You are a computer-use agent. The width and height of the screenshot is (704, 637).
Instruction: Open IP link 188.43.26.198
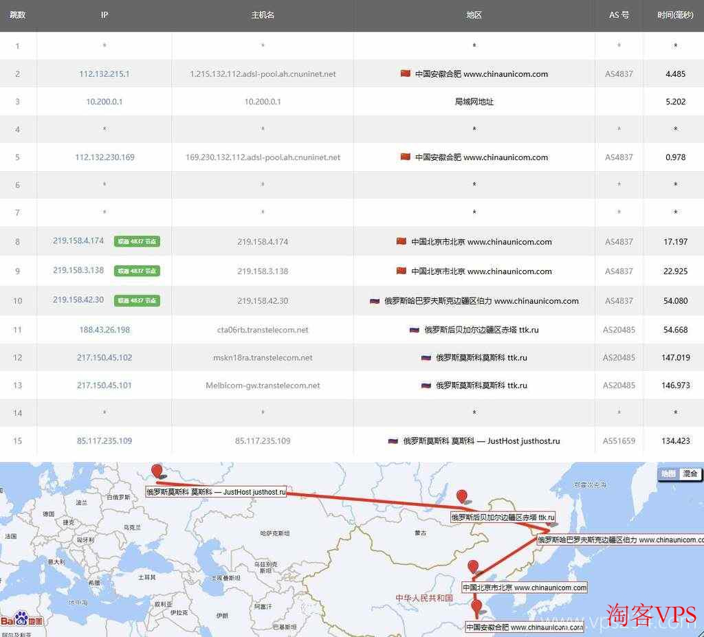coord(104,330)
